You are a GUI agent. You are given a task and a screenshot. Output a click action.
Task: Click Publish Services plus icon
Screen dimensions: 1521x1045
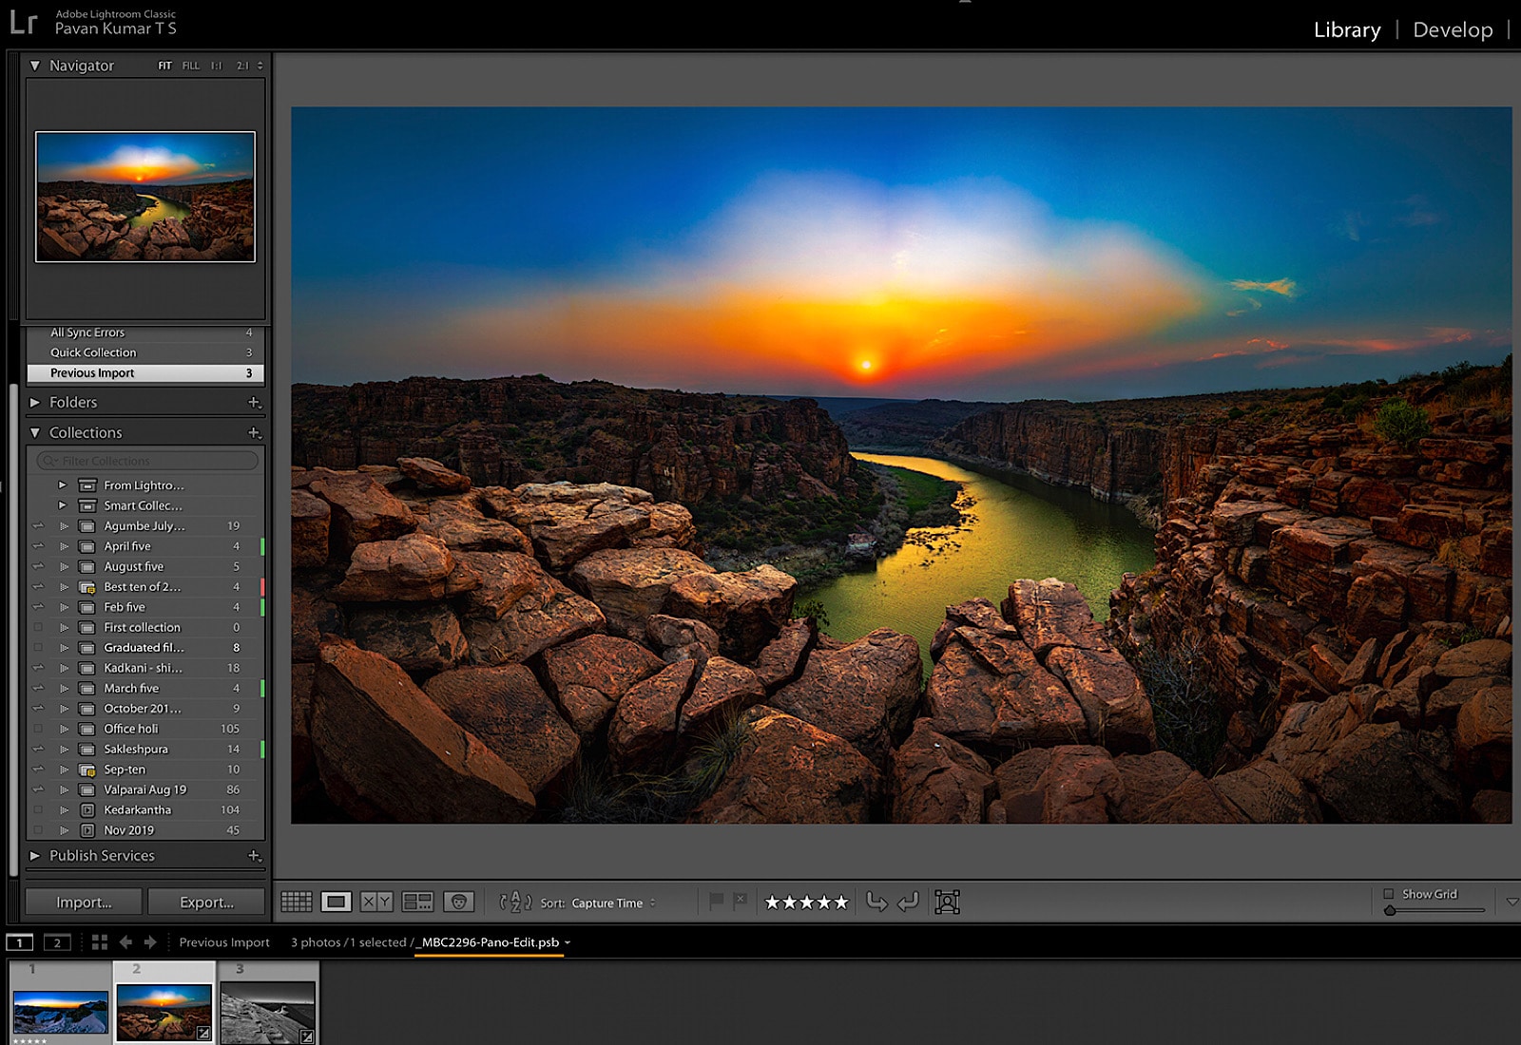pyautogui.click(x=254, y=856)
